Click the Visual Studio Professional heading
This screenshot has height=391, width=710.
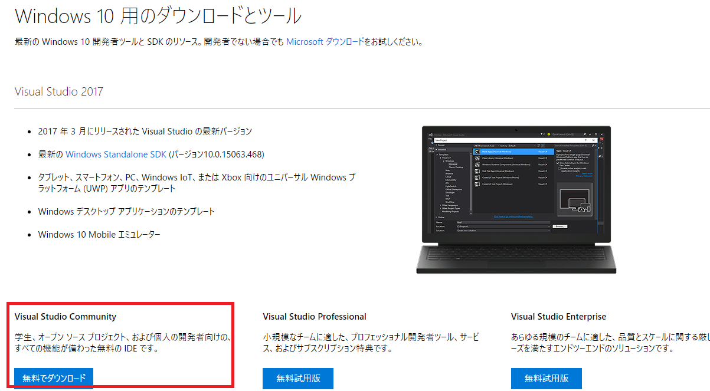click(x=315, y=317)
